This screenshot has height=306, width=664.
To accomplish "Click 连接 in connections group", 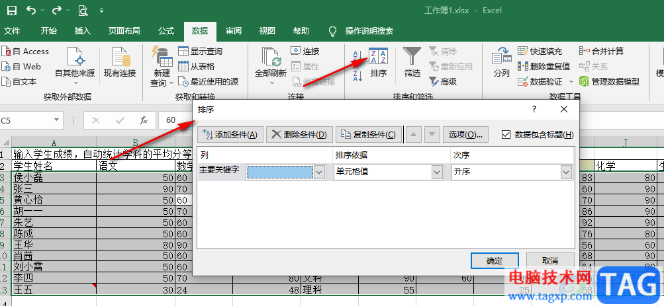I will click(305, 51).
